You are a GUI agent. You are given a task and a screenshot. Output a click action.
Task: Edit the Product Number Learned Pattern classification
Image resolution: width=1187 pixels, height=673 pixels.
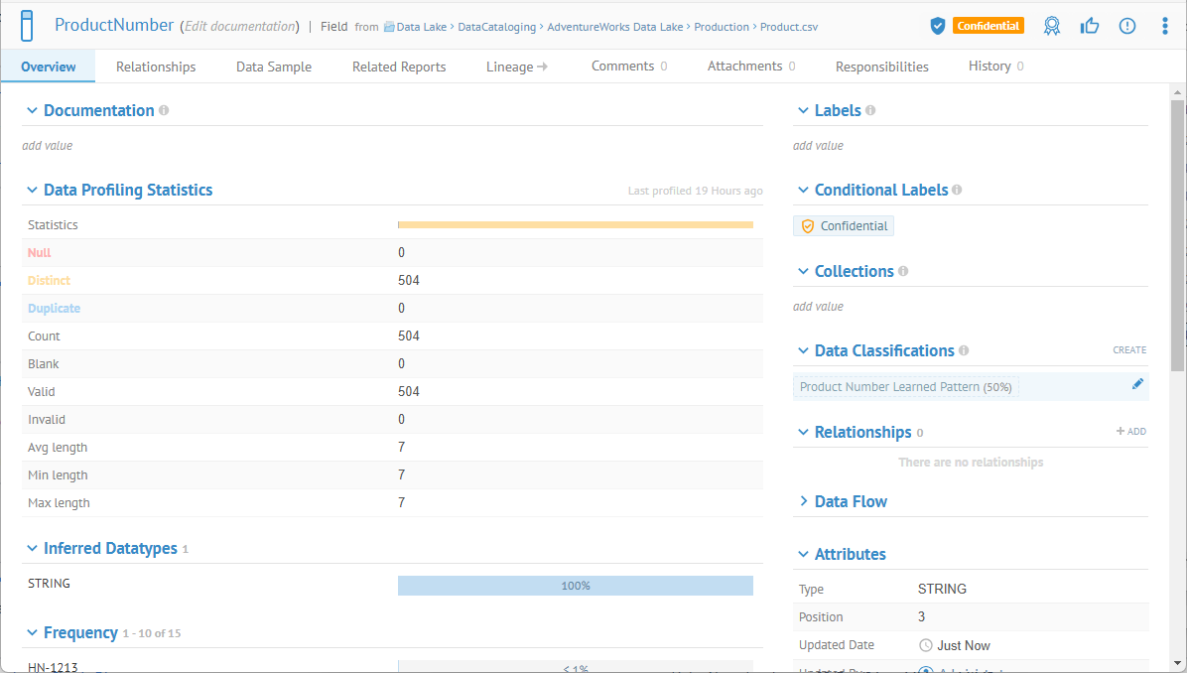coord(1137,384)
